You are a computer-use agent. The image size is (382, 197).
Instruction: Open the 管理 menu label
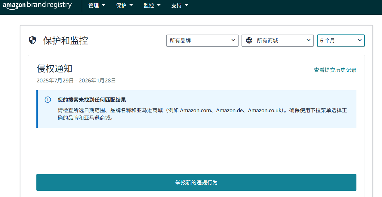coord(94,6)
